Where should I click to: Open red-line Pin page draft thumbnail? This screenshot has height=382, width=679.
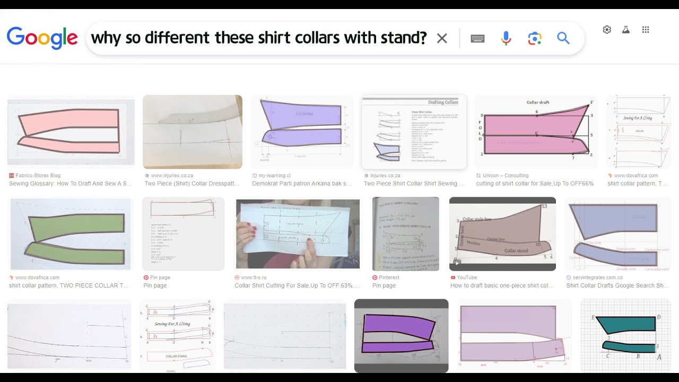183,234
